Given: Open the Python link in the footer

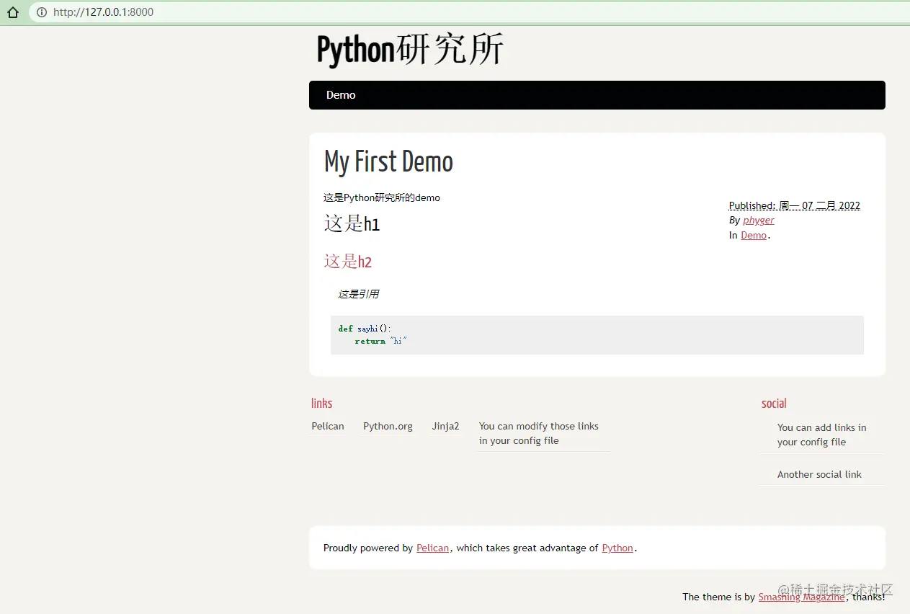Looking at the screenshot, I should 617,548.
